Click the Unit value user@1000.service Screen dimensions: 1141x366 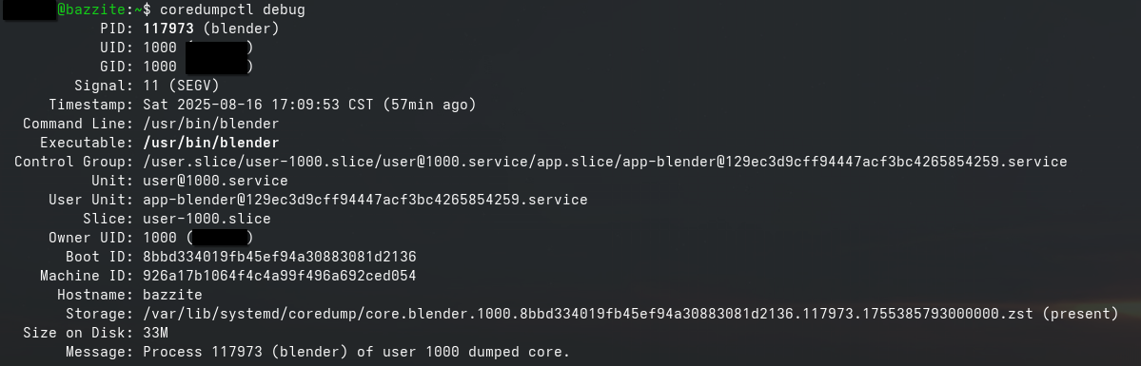(x=215, y=181)
